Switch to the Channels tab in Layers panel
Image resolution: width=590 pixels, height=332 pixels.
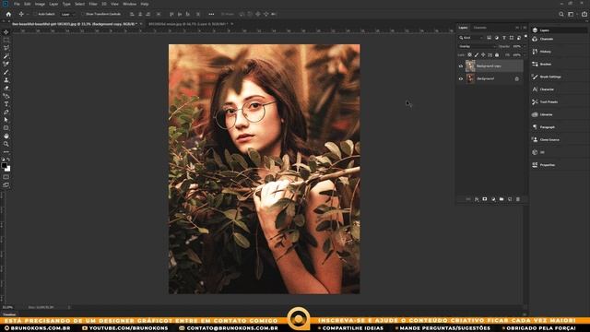point(479,28)
